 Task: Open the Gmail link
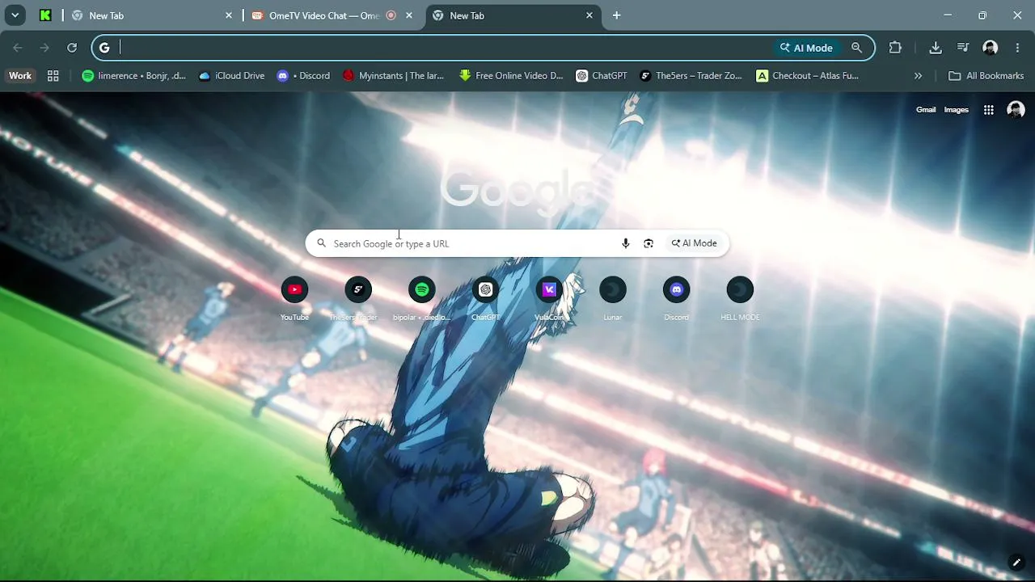926,110
